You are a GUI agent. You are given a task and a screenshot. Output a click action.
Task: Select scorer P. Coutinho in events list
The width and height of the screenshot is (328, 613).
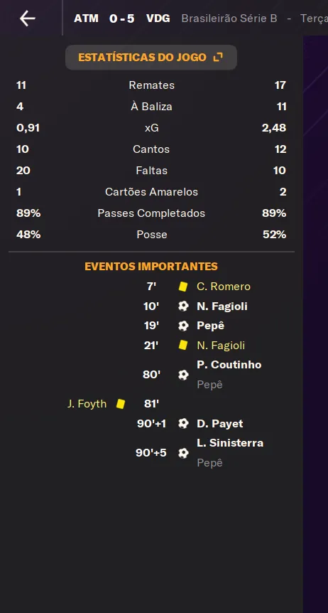click(x=229, y=365)
